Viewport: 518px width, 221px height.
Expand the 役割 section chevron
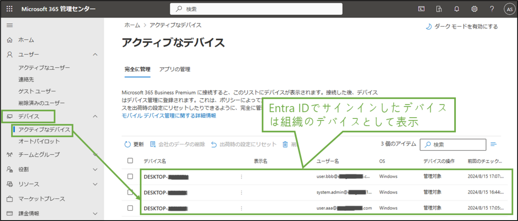tap(95, 169)
